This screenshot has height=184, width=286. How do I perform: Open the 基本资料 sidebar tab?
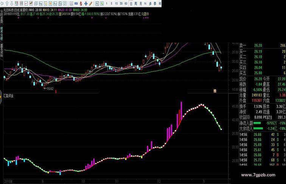click(2, 50)
